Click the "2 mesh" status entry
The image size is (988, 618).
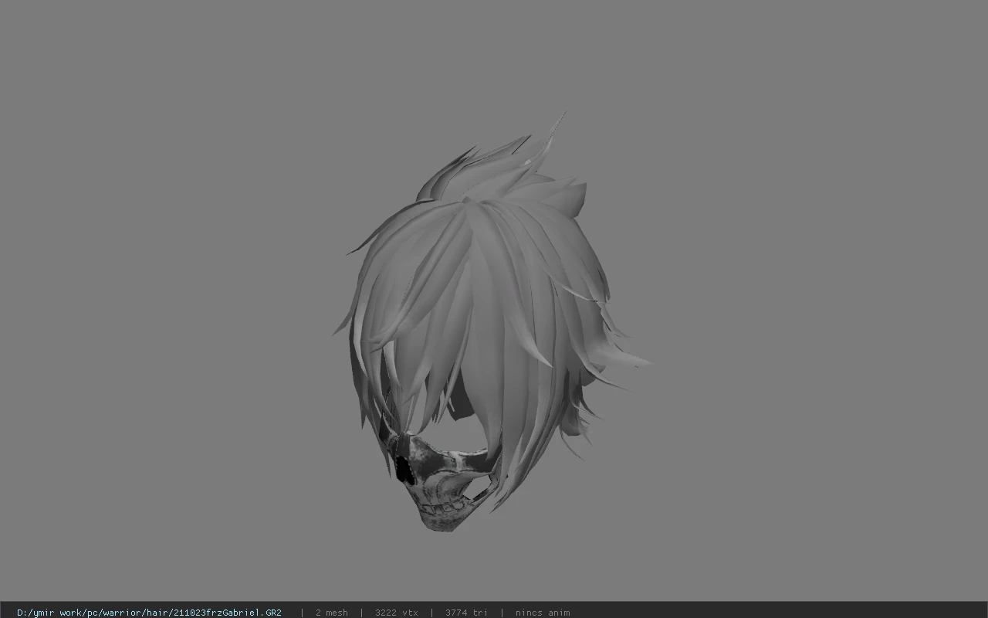[x=331, y=613]
